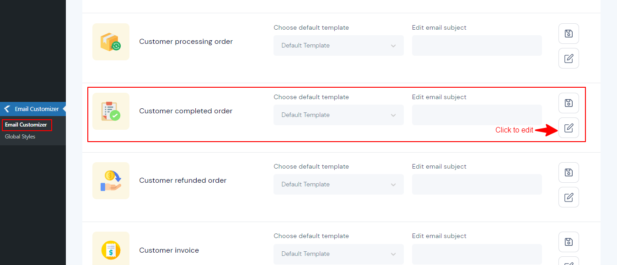Click the Customer completed order clipboard icon
The image size is (617, 265).
click(111, 111)
